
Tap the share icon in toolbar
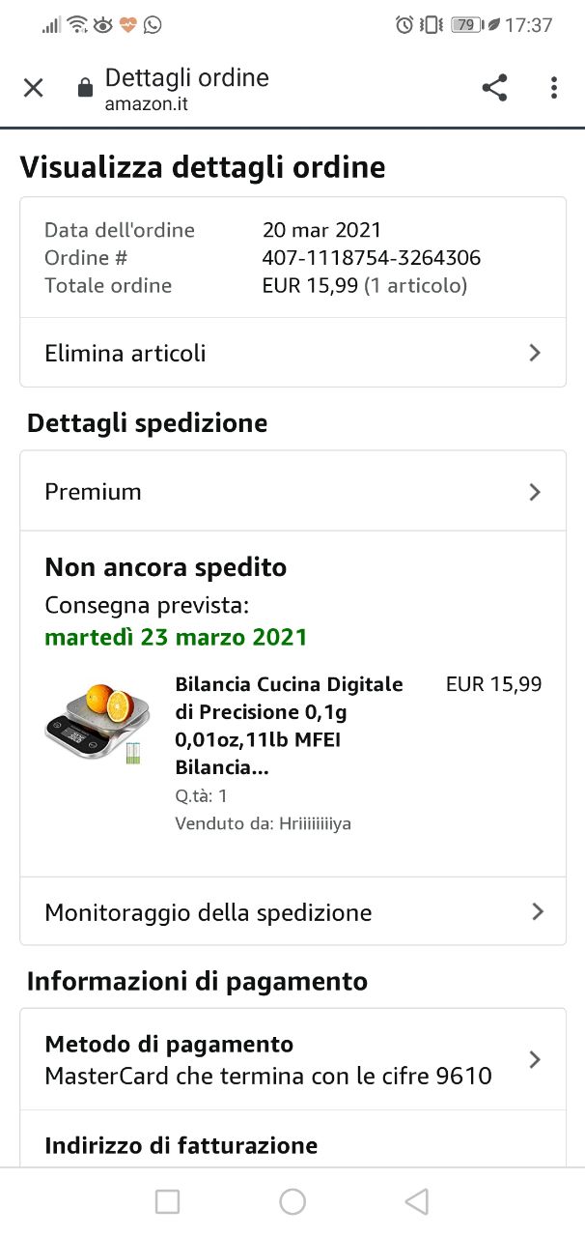click(494, 88)
